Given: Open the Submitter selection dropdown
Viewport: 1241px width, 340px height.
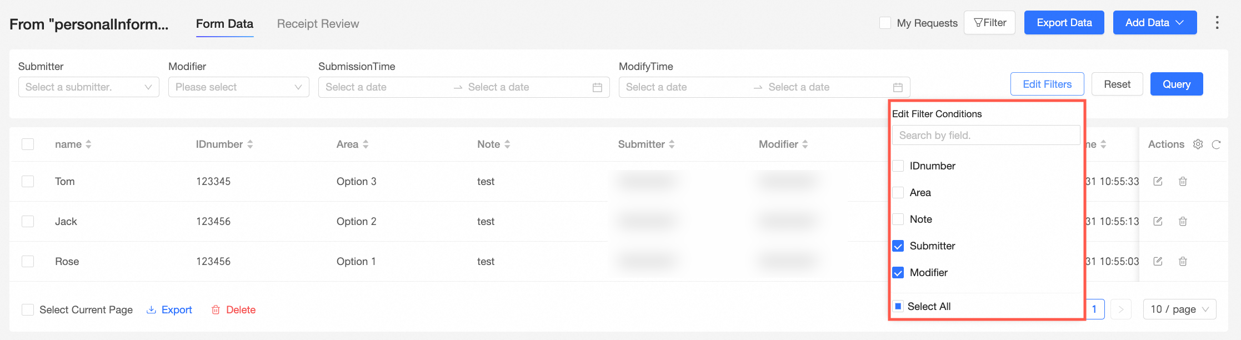Looking at the screenshot, I should tap(88, 87).
